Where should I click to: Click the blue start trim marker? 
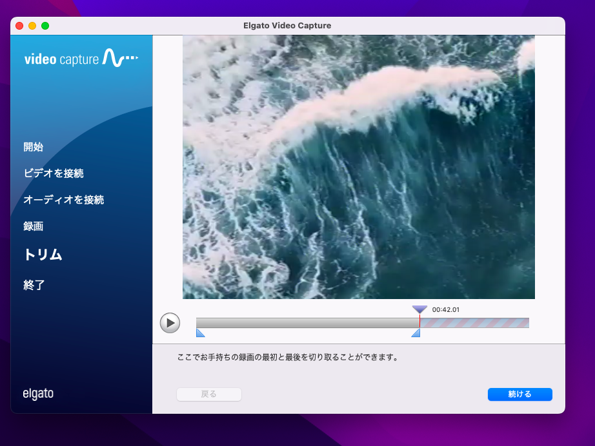click(200, 333)
